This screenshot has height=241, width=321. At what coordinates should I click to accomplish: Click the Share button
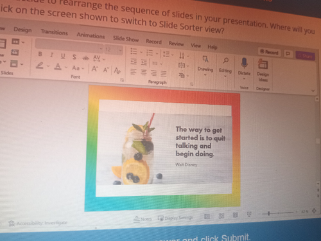click(305, 56)
